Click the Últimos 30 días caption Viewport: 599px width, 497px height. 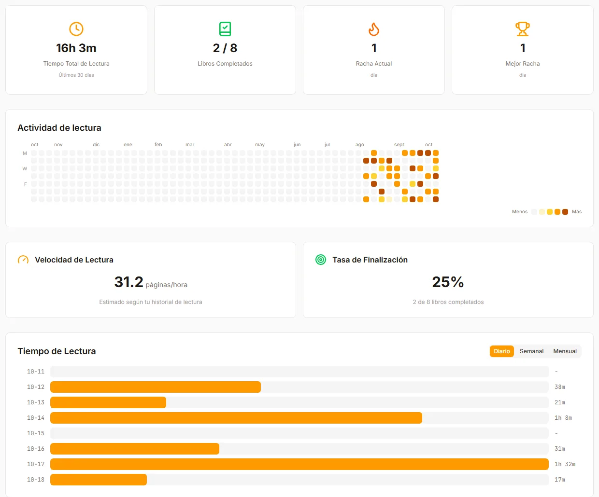pyautogui.click(x=76, y=75)
